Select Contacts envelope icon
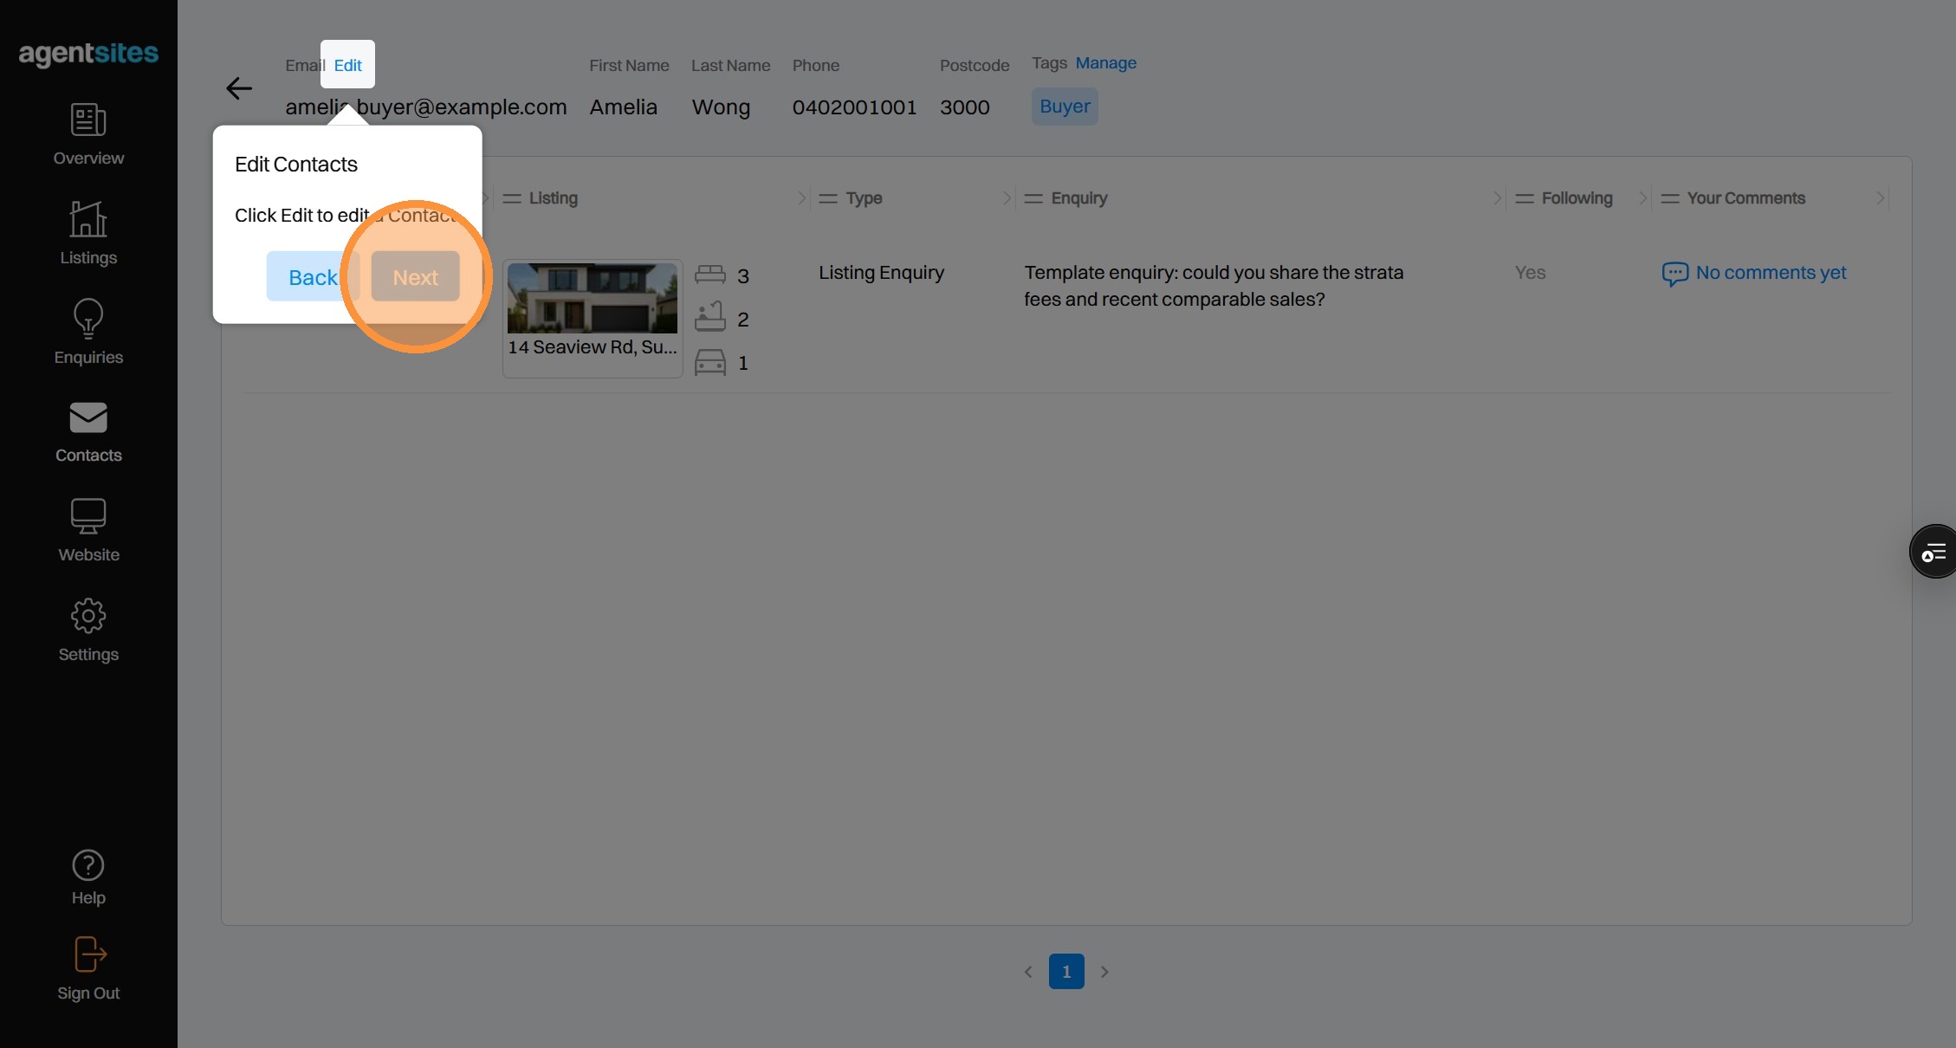The image size is (1956, 1048). pyautogui.click(x=88, y=418)
